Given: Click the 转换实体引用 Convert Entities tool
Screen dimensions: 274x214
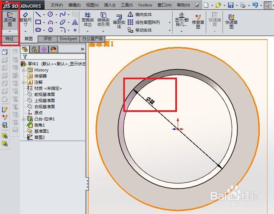Looking at the screenshot, I should 103,19.
